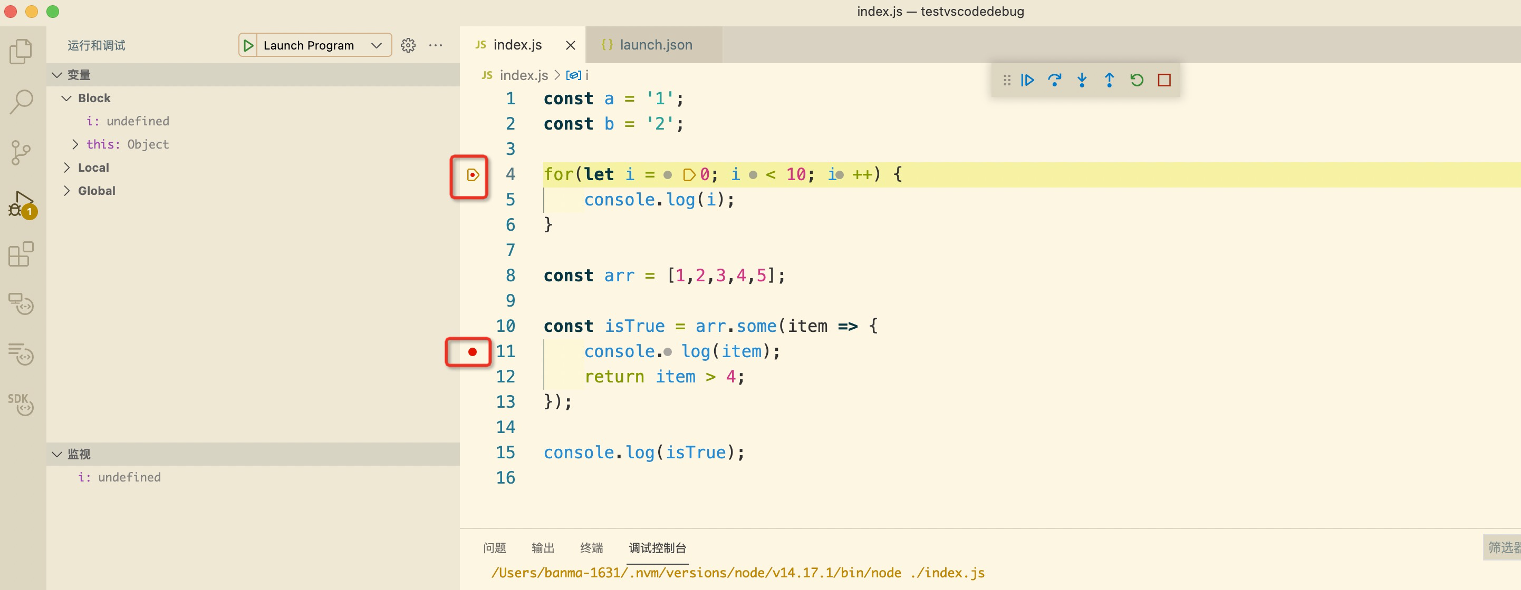Click inline breakpoint dot before '++'
This screenshot has height=590, width=1521.
840,175
